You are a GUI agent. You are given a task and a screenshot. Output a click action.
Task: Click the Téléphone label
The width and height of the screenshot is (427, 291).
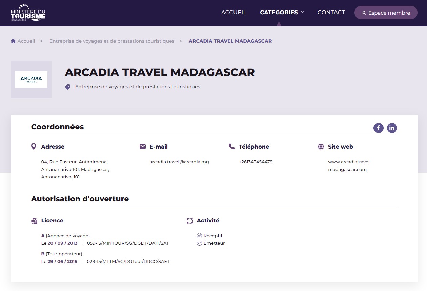(254, 147)
